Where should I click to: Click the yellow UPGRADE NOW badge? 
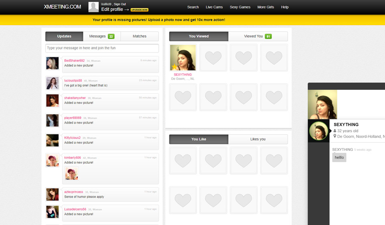pos(140,10)
